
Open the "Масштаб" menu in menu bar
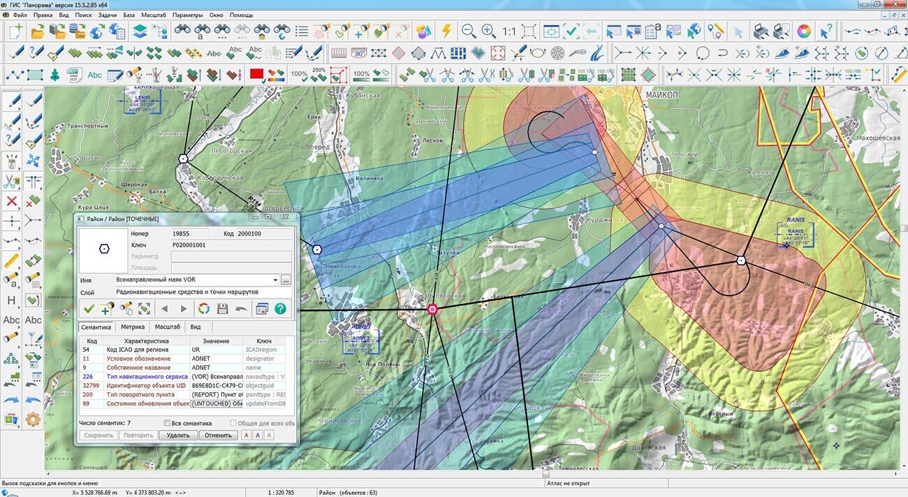click(153, 15)
